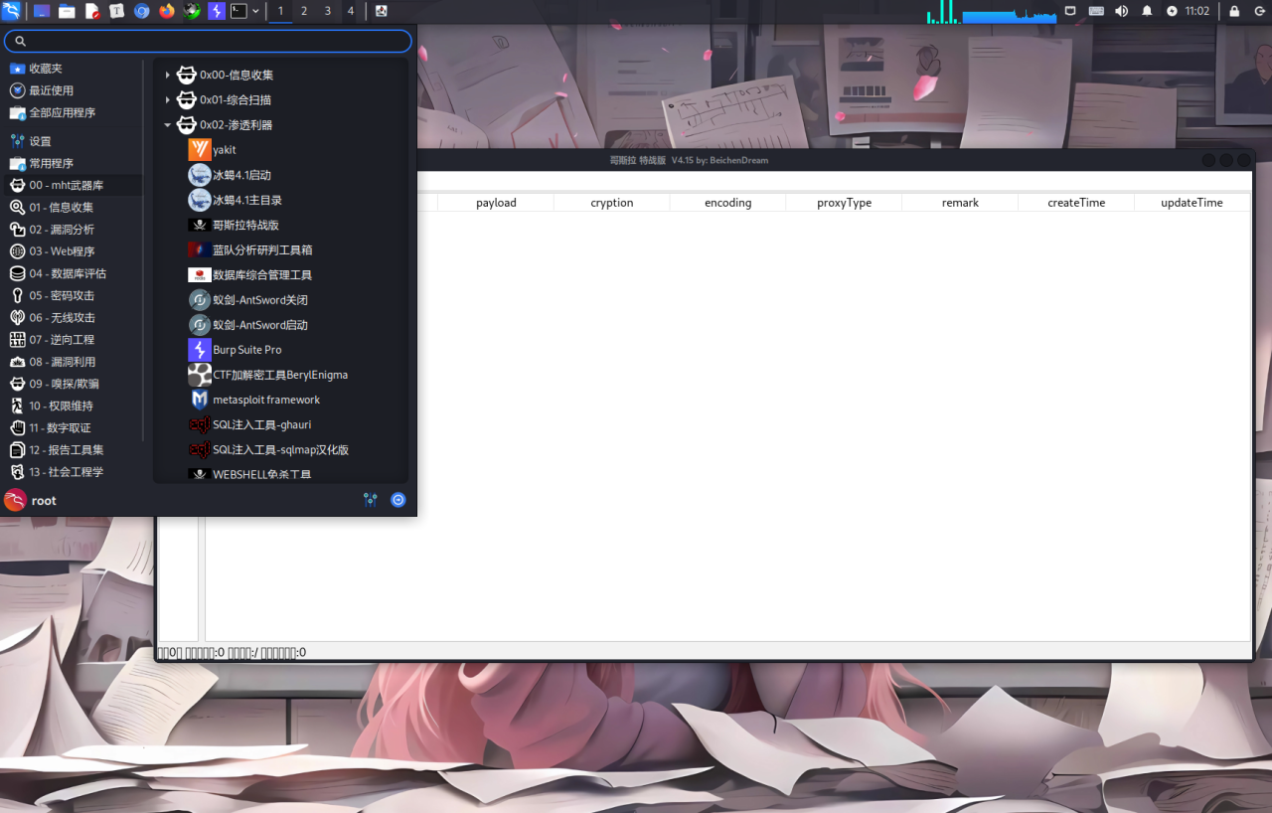The image size is (1272, 813).
Task: Select 收藏夹 category
Action: 74,69
